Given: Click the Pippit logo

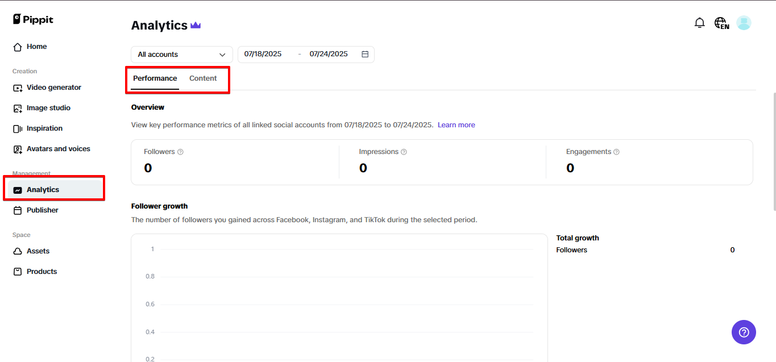Looking at the screenshot, I should [x=32, y=19].
